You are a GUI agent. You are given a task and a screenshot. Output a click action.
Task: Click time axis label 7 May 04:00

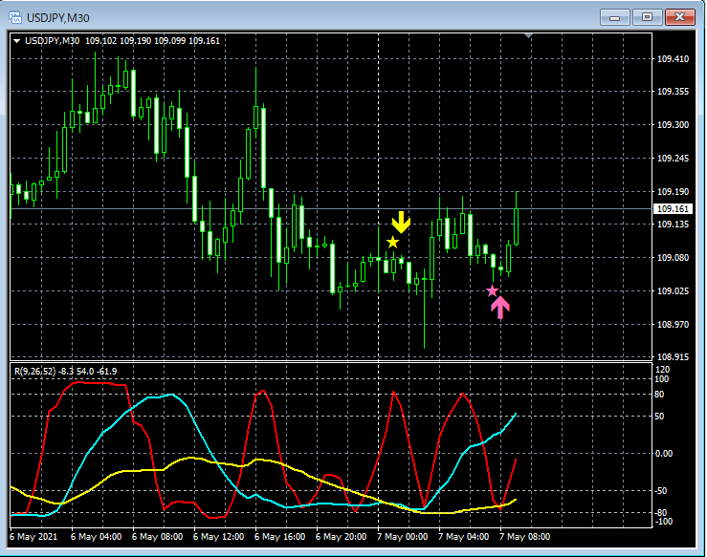tap(463, 537)
